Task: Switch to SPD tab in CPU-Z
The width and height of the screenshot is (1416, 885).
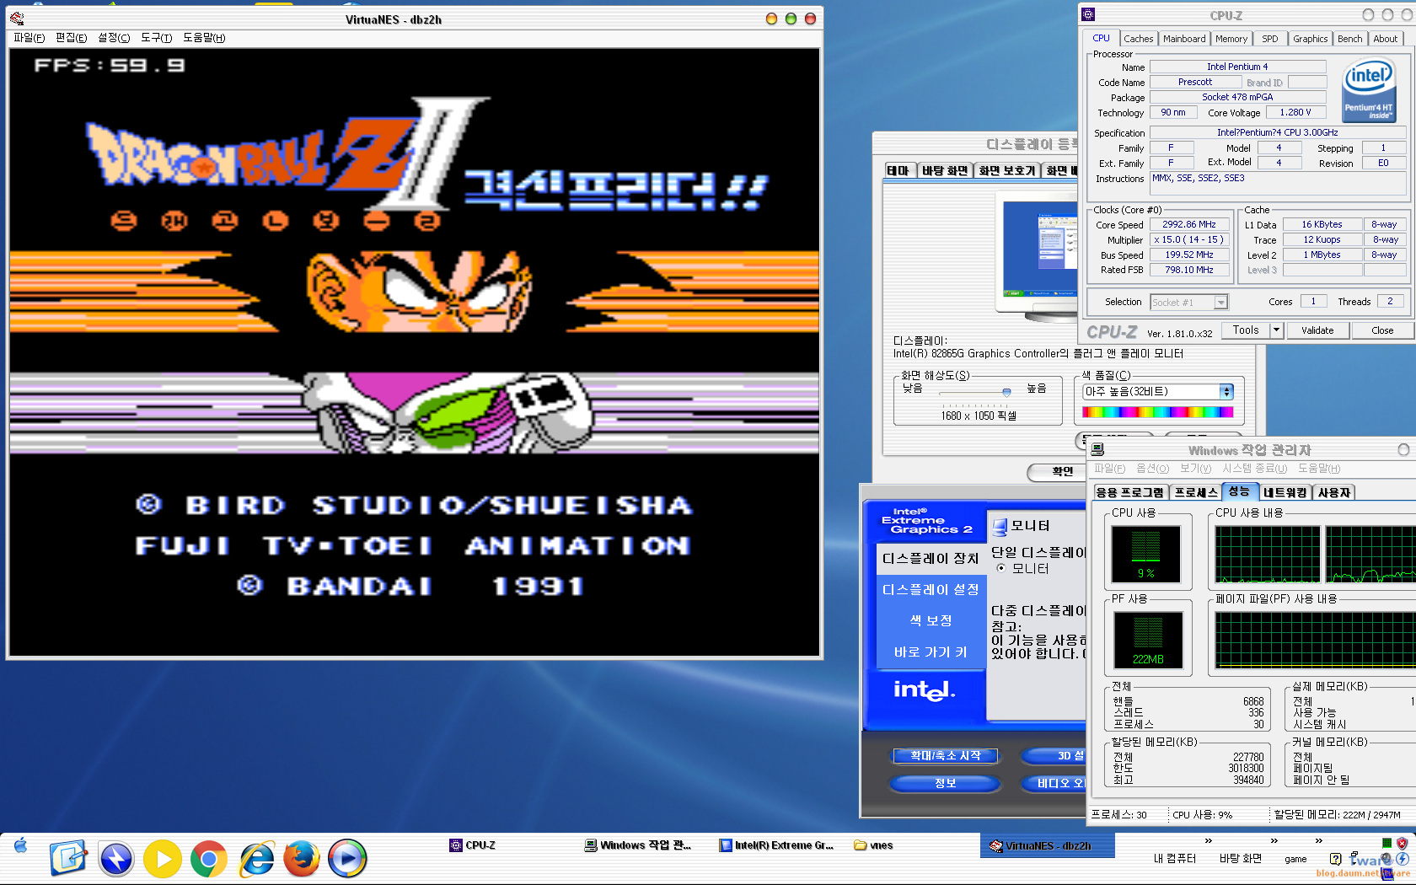Action: click(x=1270, y=39)
